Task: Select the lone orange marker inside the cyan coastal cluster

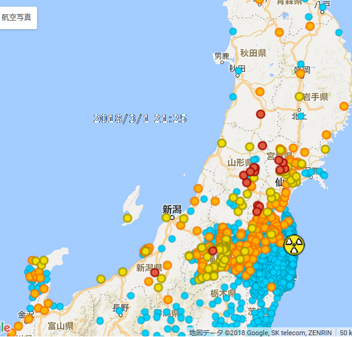Action: [x=271, y=287]
